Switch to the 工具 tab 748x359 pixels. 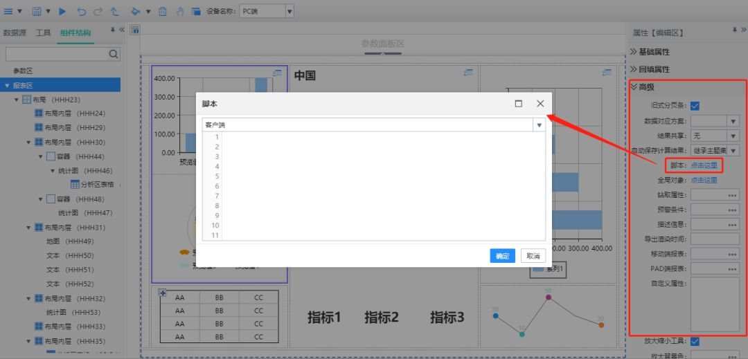(43, 33)
